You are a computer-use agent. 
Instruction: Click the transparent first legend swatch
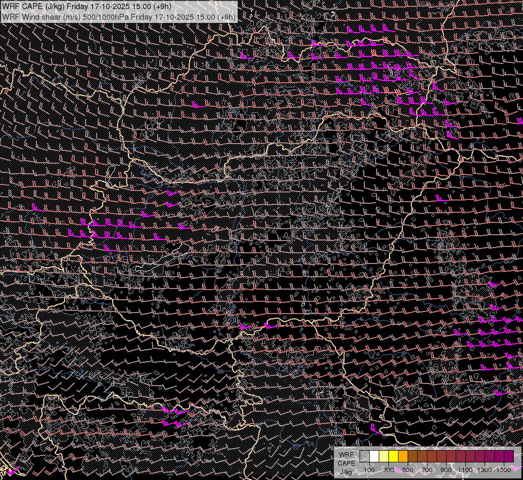364,457
